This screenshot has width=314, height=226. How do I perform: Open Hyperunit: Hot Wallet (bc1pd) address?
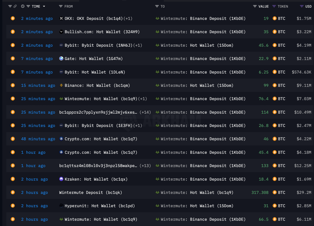click(100, 206)
